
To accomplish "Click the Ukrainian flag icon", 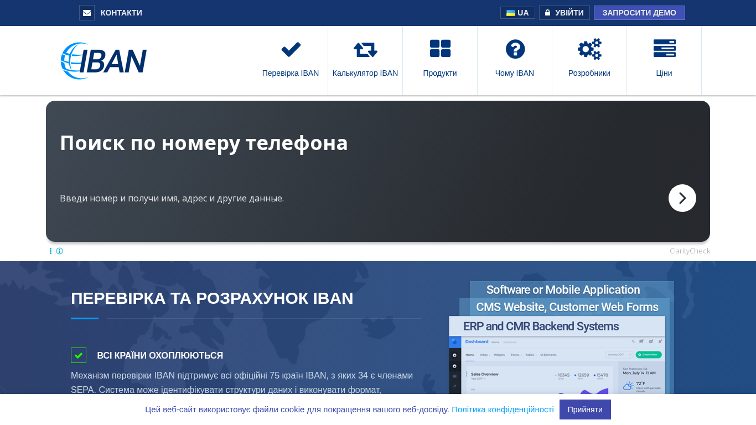I will point(510,13).
